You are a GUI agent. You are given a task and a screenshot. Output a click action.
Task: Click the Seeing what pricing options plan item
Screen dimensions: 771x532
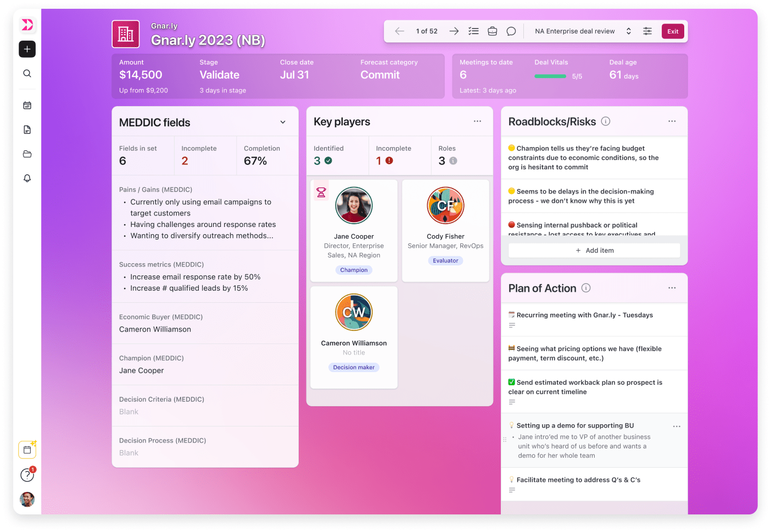point(594,353)
